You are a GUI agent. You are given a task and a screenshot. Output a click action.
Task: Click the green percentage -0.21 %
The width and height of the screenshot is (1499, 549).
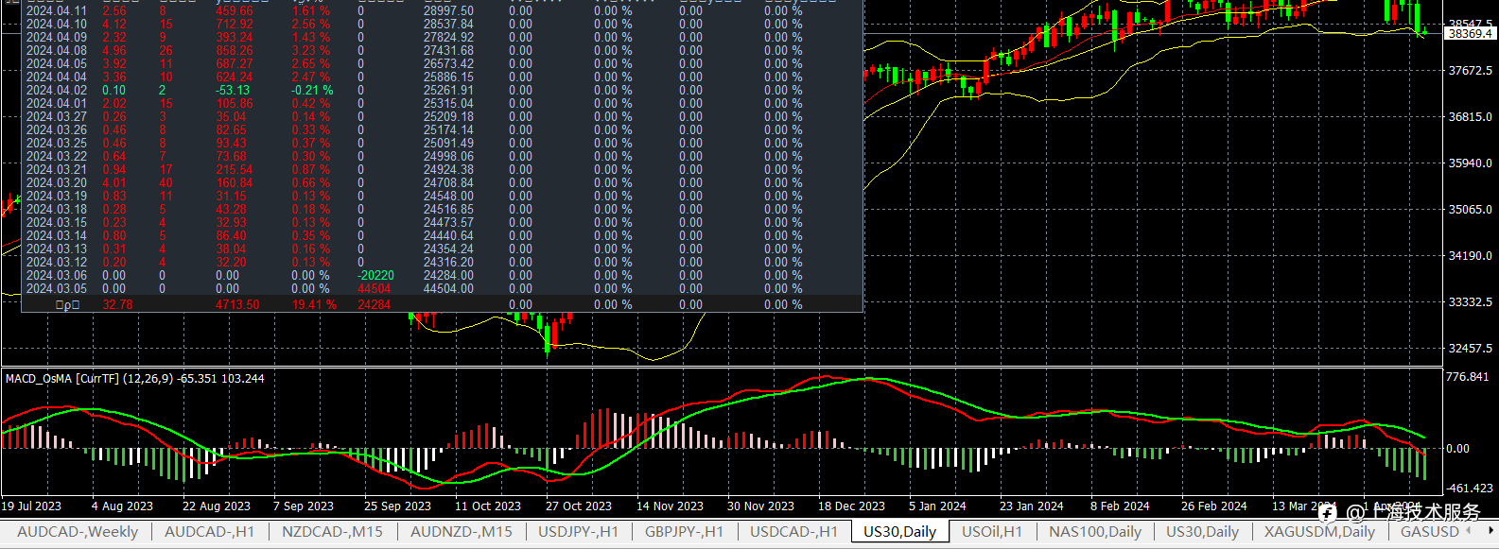311,91
